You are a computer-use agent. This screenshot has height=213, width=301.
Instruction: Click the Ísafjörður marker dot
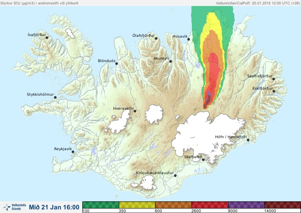tap(47, 38)
